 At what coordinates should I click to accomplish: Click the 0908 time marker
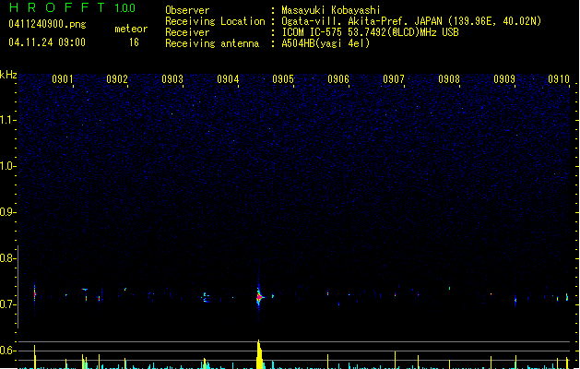[449, 79]
